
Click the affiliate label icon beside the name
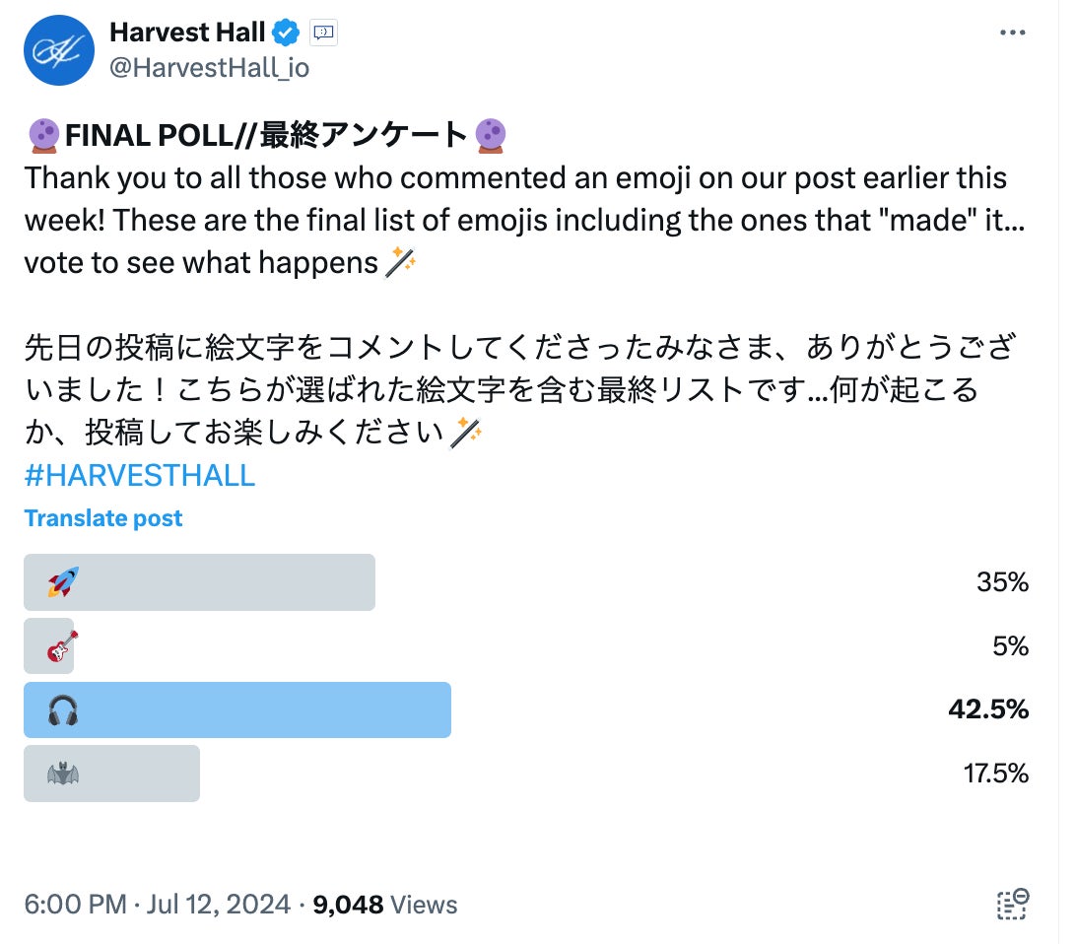coord(324,33)
